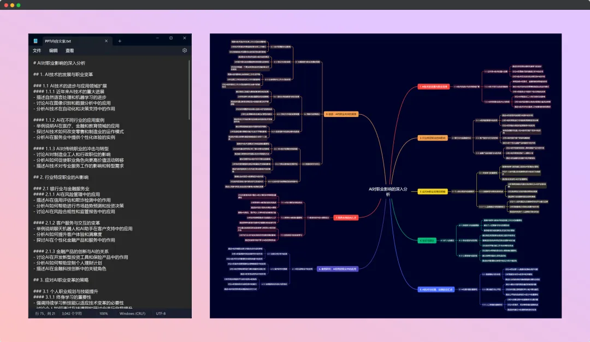Open the 文件 menu

pos(37,50)
